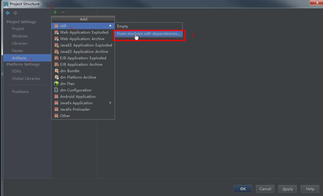
Task: Click the Project Structure title icon
Action: pyautogui.click(x=6, y=4)
